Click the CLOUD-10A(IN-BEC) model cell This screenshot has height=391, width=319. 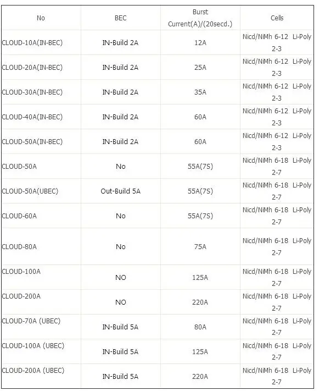[32, 43]
